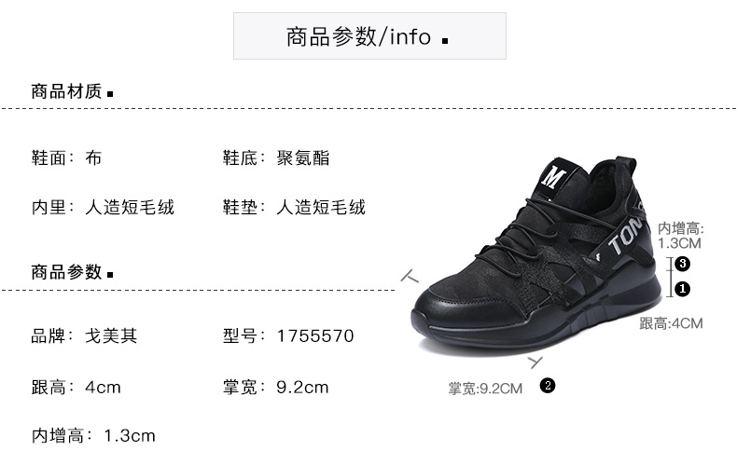Click the numbered marker 2 icon
Screen dimensions: 737x451
[x=548, y=385]
